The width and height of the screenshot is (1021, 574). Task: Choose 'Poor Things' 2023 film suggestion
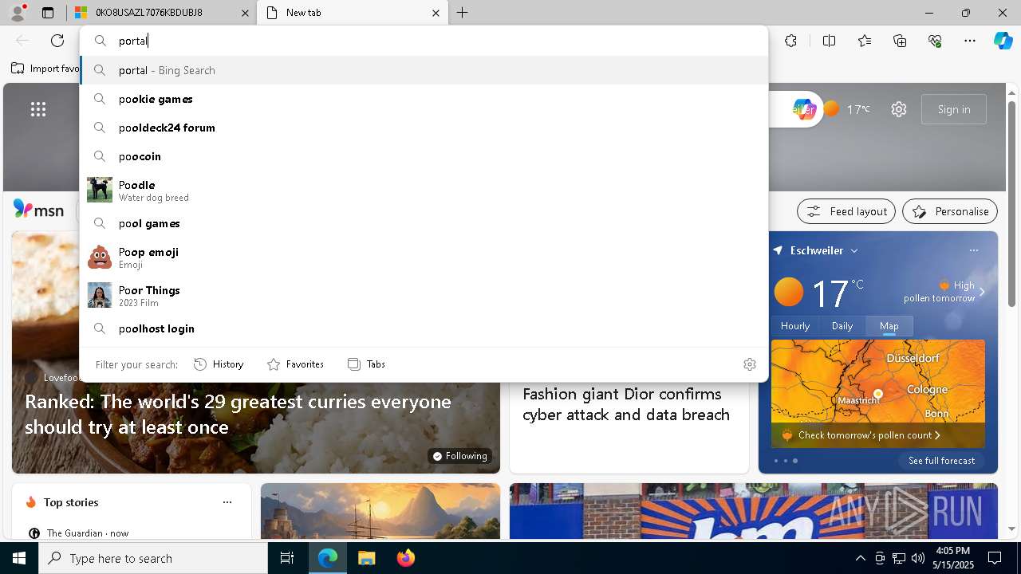424,295
